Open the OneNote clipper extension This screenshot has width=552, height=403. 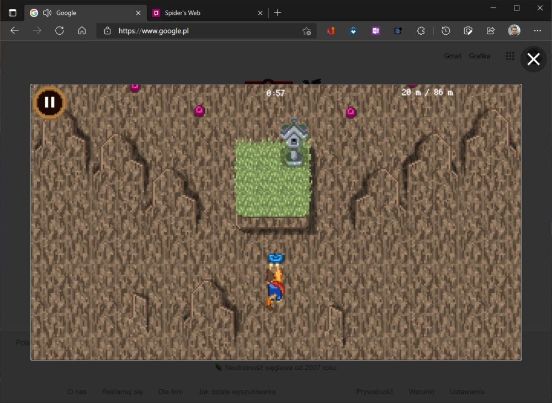(x=375, y=31)
